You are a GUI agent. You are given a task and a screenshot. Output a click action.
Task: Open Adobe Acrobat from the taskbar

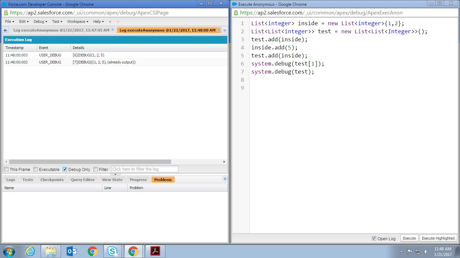tap(155, 251)
